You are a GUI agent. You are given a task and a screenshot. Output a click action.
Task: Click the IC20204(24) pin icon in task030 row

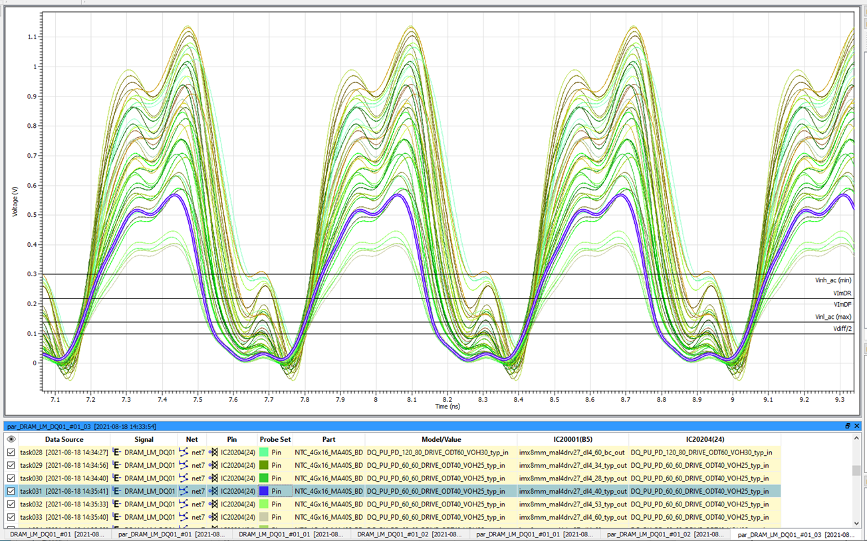[214, 478]
